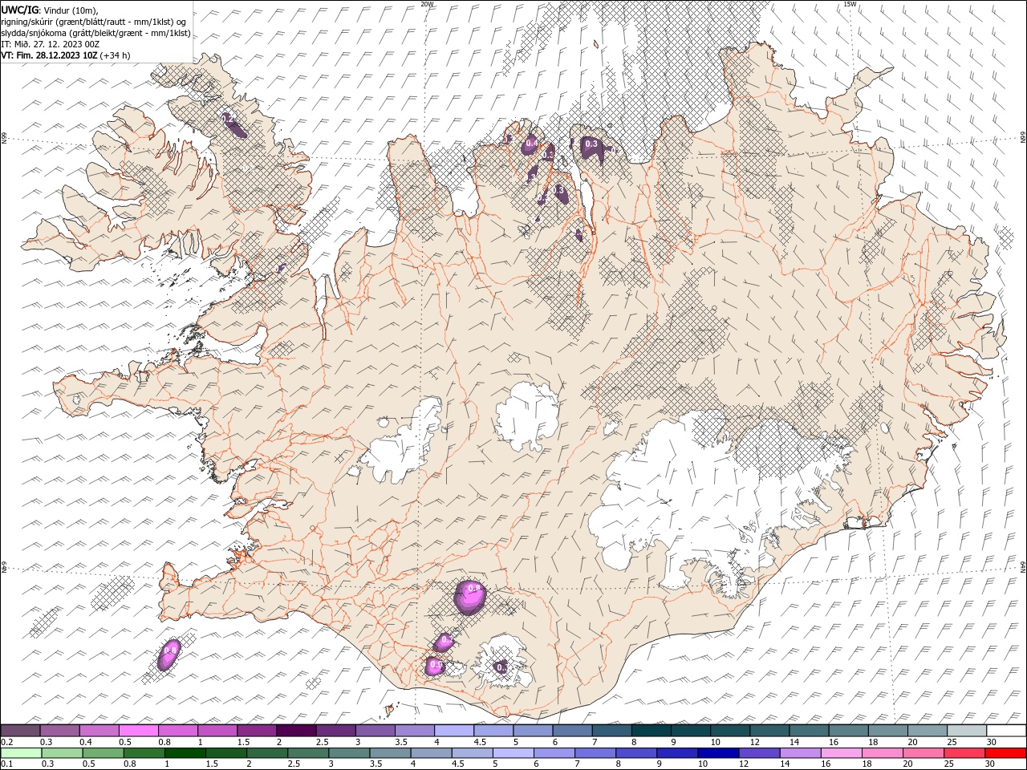The height and width of the screenshot is (770, 1027).
Task: Pick the dark purple snow swatch between 2 and 2.5
Action: (x=296, y=730)
